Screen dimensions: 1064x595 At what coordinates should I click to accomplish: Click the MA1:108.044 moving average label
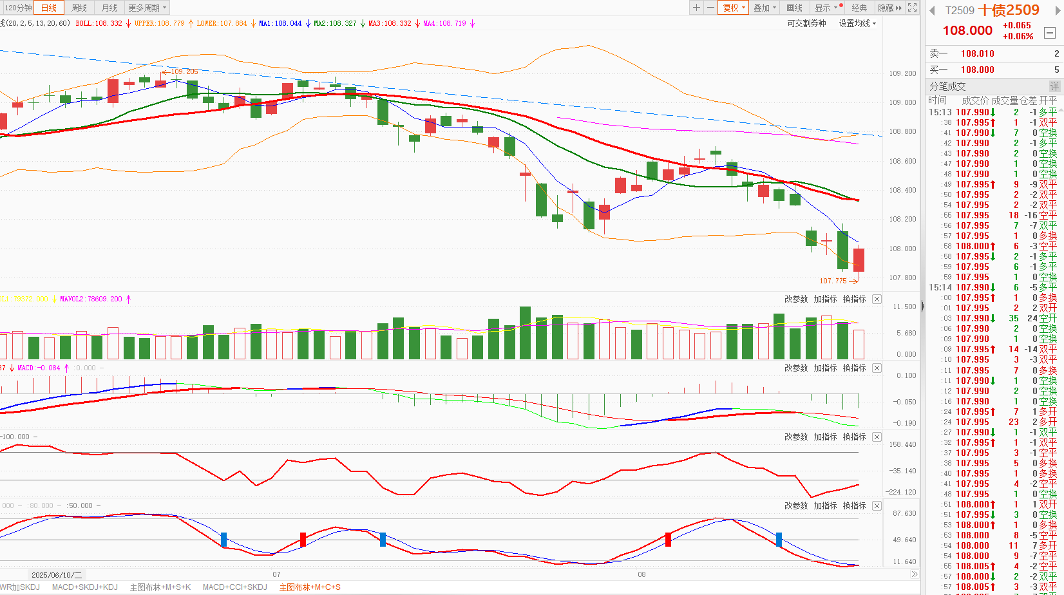[x=280, y=23]
